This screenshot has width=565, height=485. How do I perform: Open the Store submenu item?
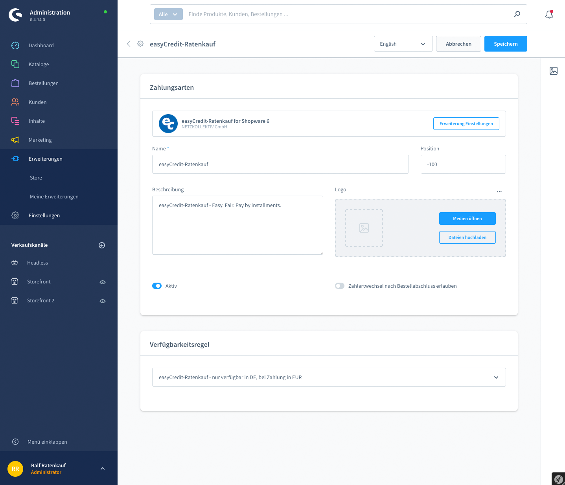point(36,178)
